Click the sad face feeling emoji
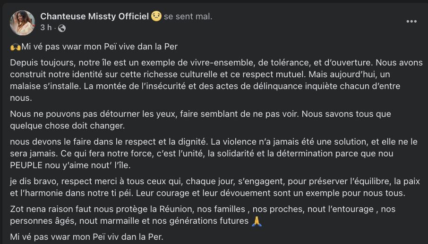Screen dimensions: 428x244 tap(156, 16)
